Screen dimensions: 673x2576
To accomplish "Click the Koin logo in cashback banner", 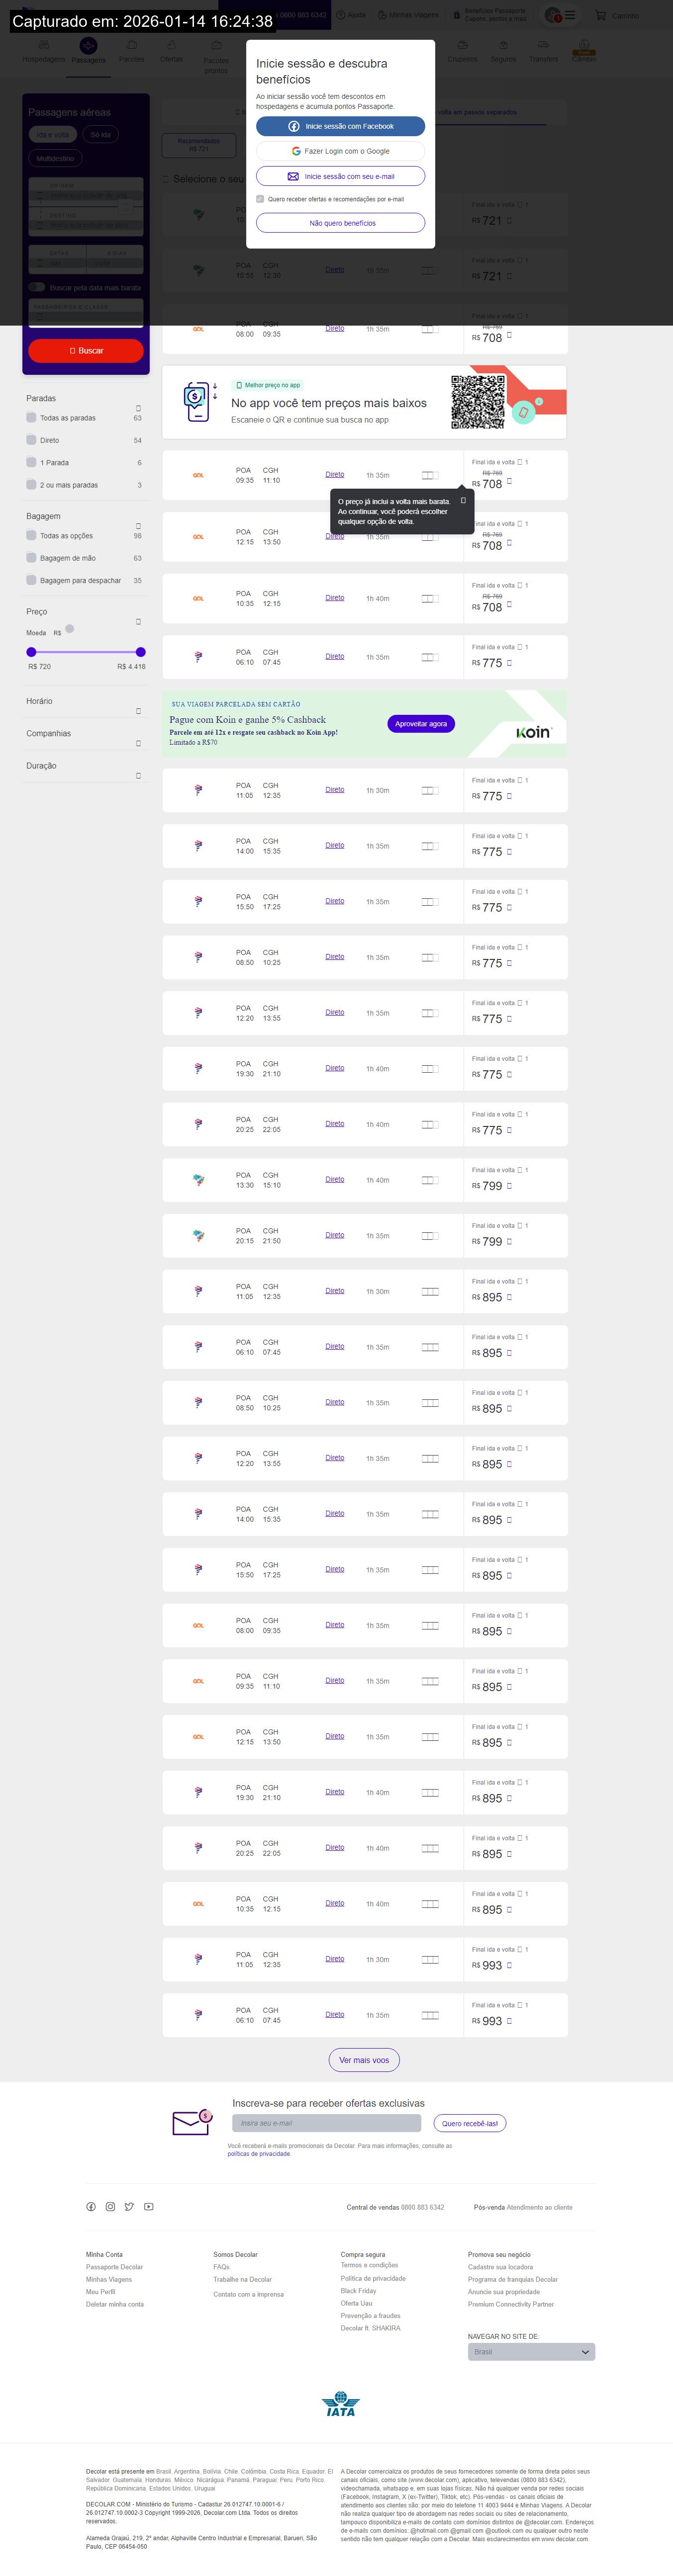I will [x=533, y=732].
